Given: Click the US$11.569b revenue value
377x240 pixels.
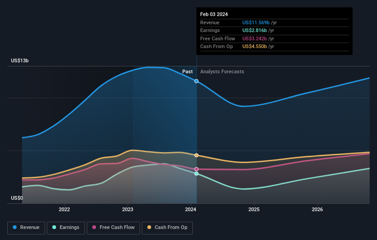Looking at the screenshot, I should 256,22.
